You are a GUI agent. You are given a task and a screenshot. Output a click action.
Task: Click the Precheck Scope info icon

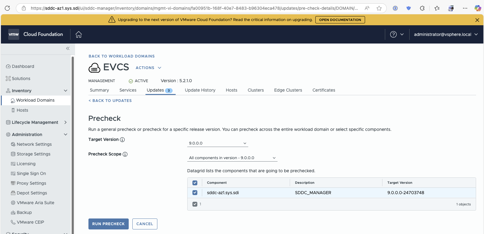[125, 154]
